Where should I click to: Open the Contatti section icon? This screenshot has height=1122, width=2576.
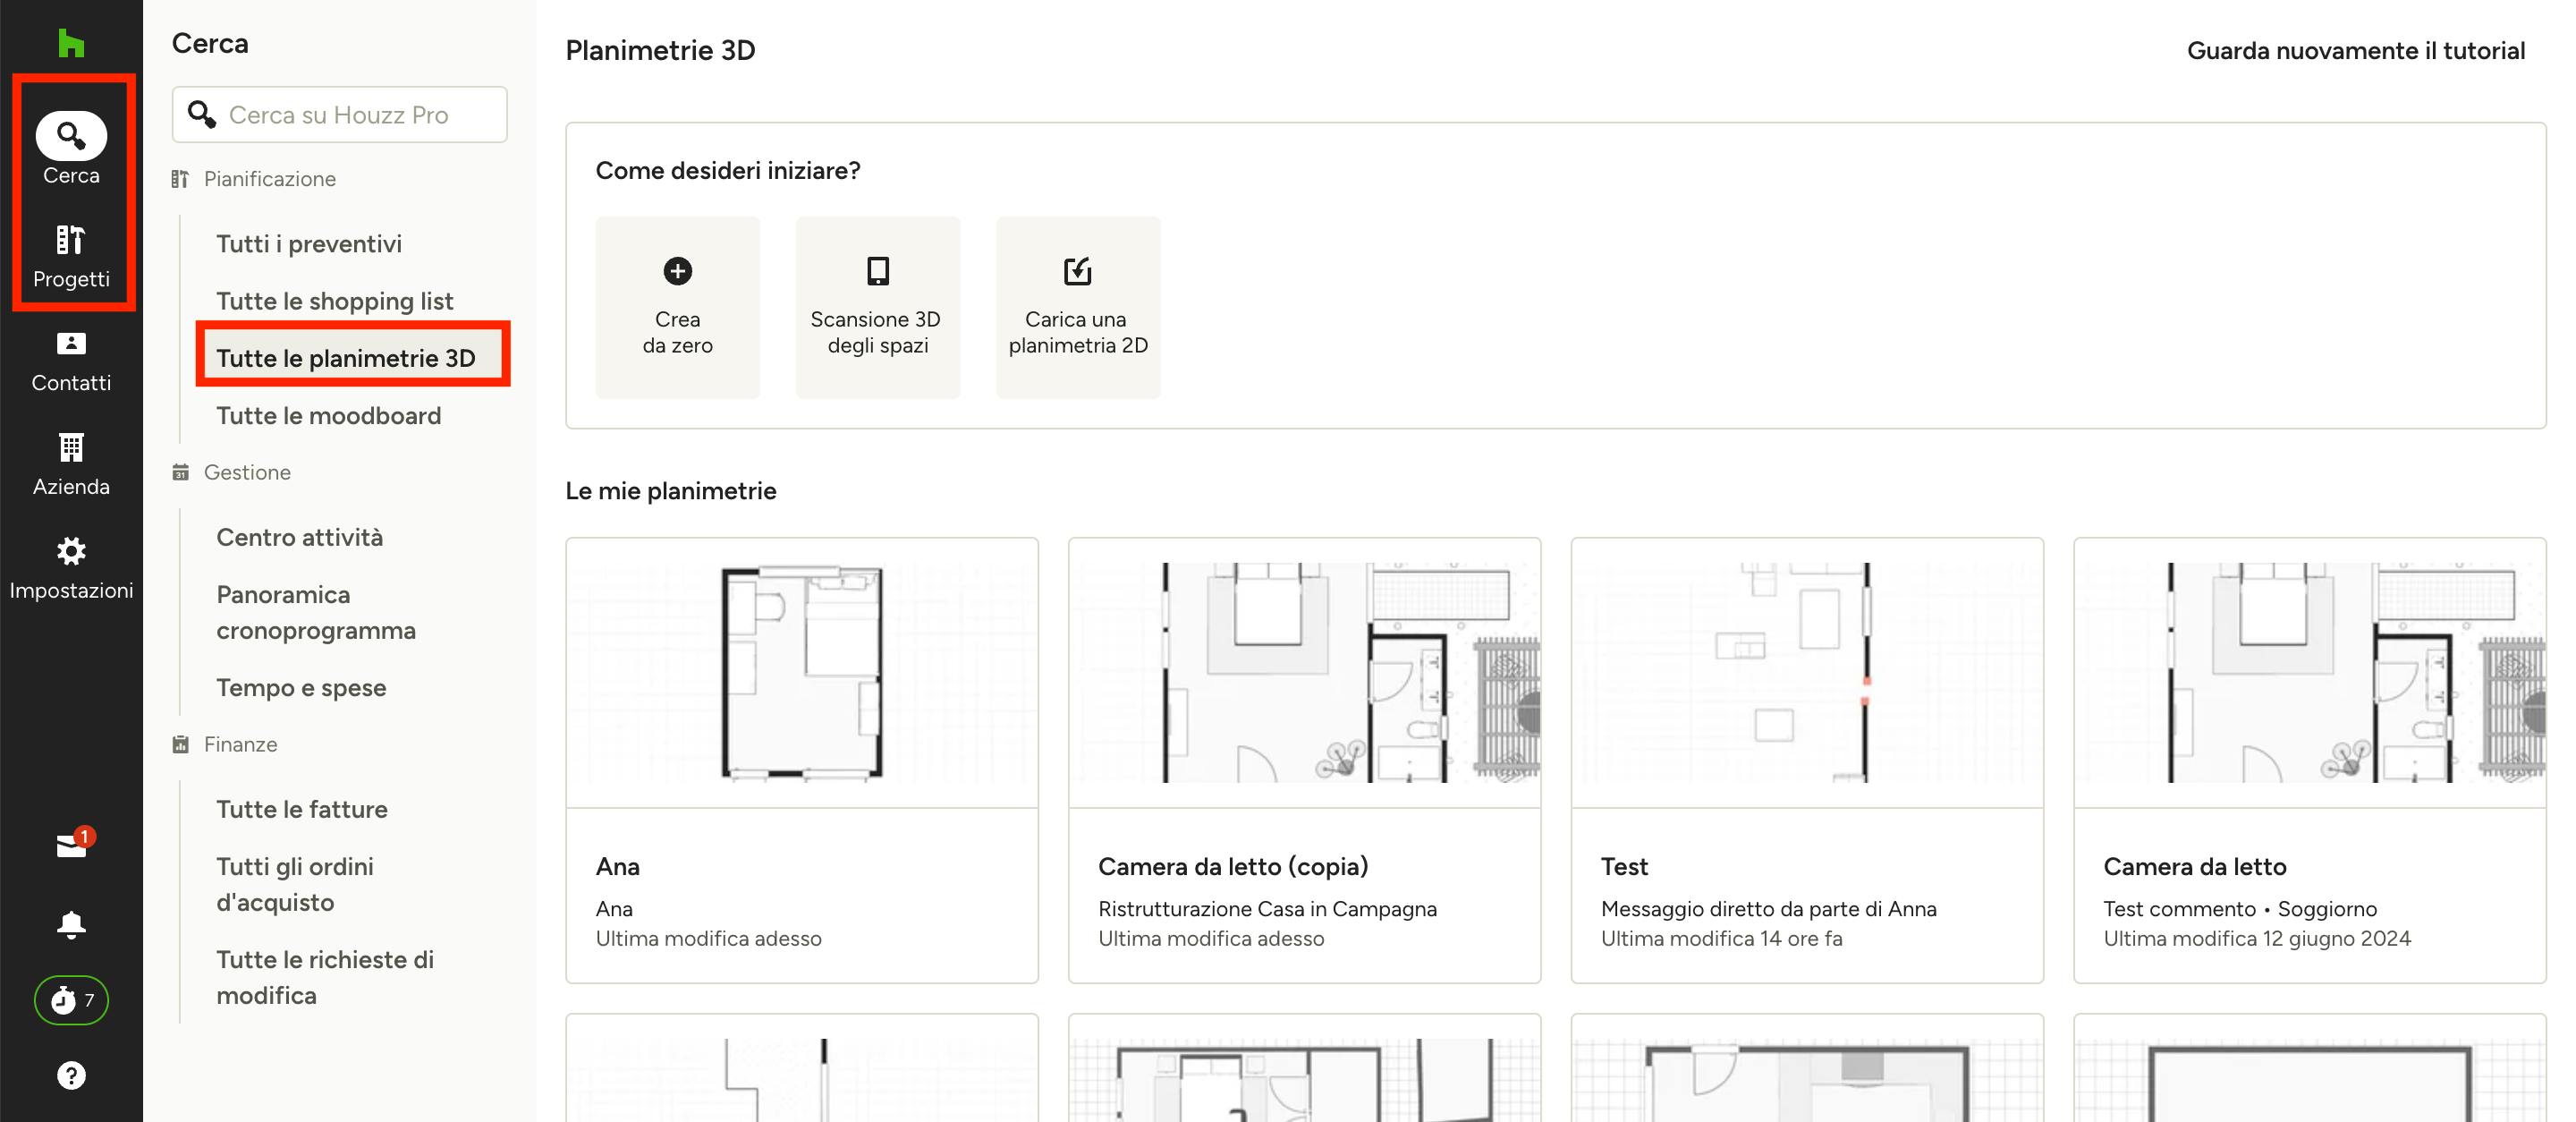pos(71,343)
